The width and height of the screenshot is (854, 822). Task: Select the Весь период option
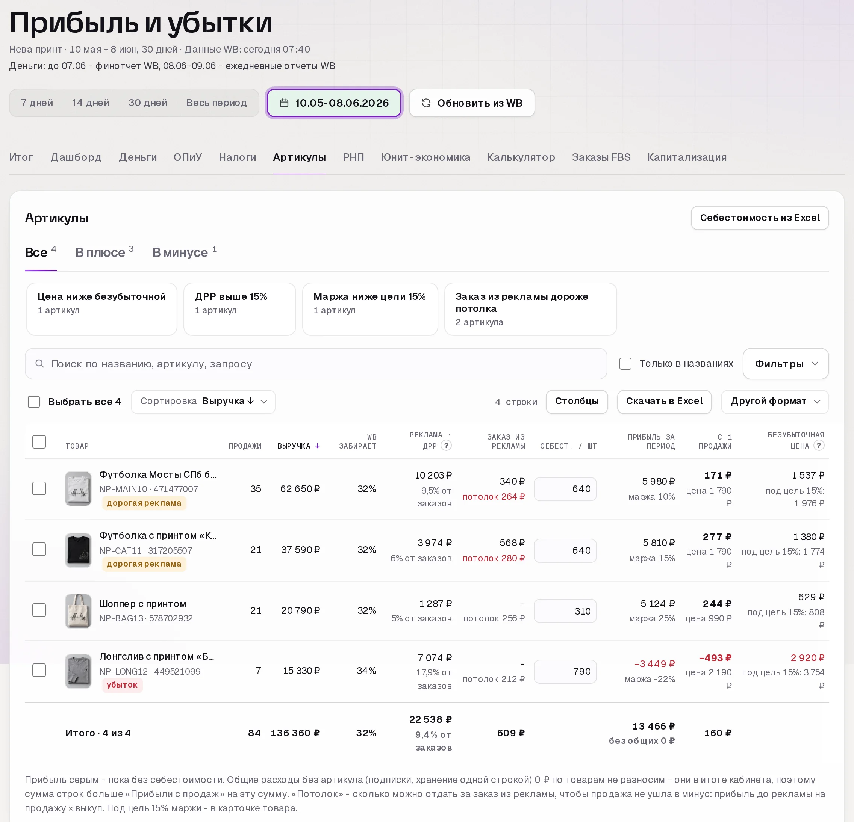point(216,103)
